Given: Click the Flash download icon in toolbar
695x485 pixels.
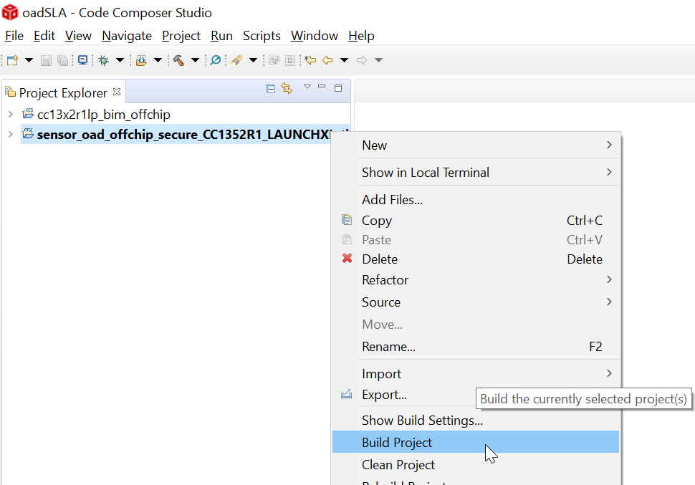Looking at the screenshot, I should [141, 61].
